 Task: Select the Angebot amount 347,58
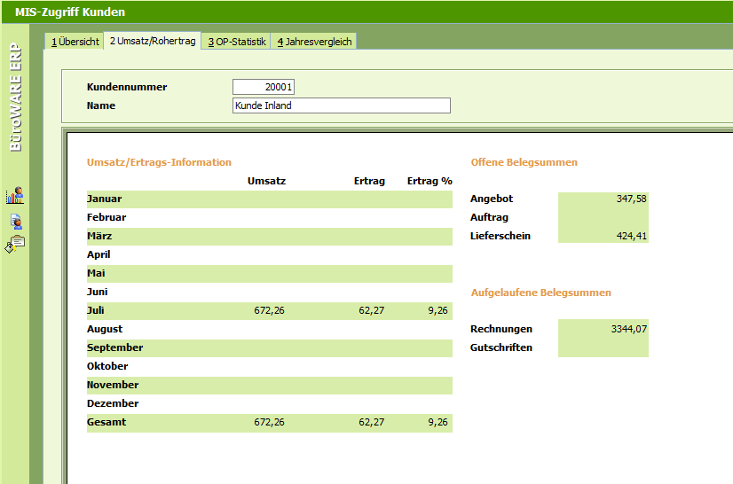[632, 199]
